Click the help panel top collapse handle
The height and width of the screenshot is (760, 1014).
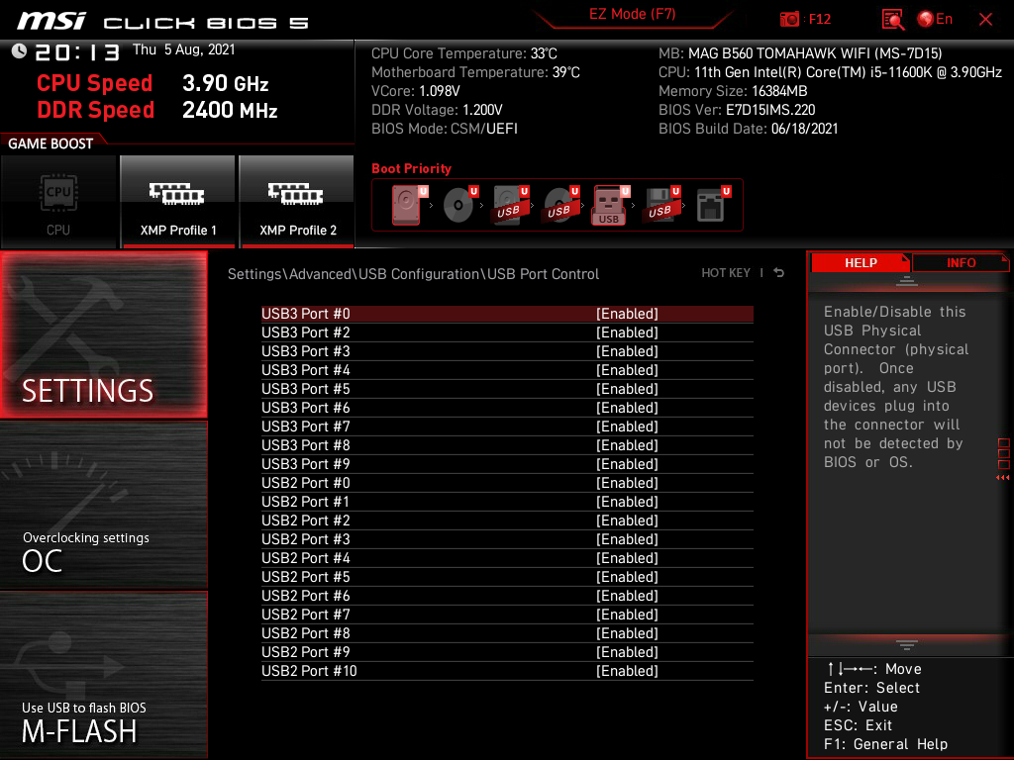pyautogui.click(x=907, y=280)
